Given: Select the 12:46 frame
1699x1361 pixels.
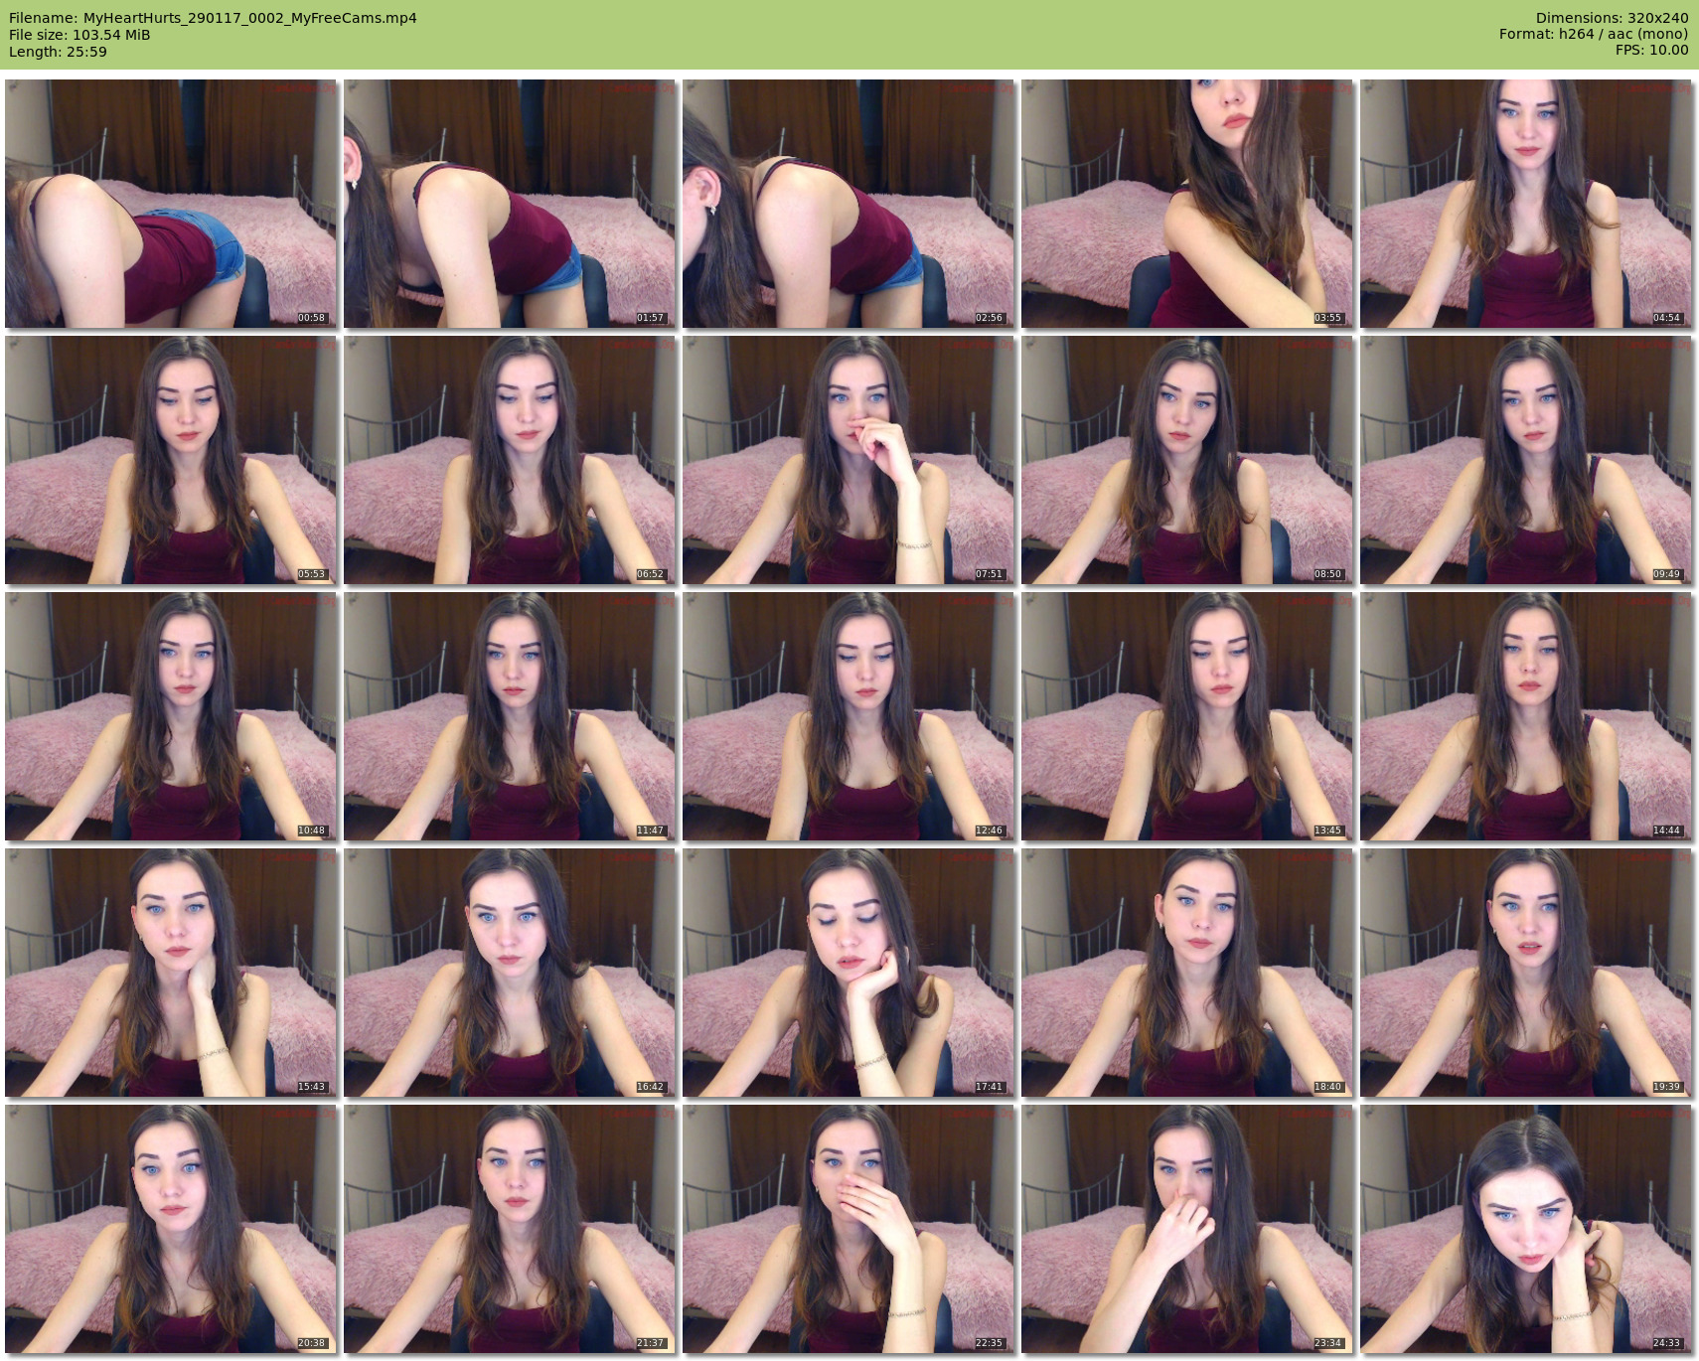Looking at the screenshot, I should pyautogui.click(x=849, y=716).
